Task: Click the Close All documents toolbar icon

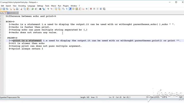Action: (14, 9)
